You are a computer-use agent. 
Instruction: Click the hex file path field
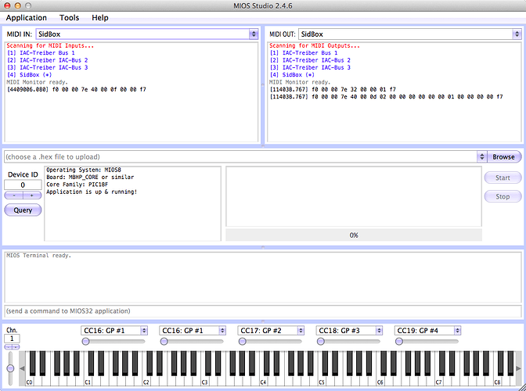pos(240,157)
